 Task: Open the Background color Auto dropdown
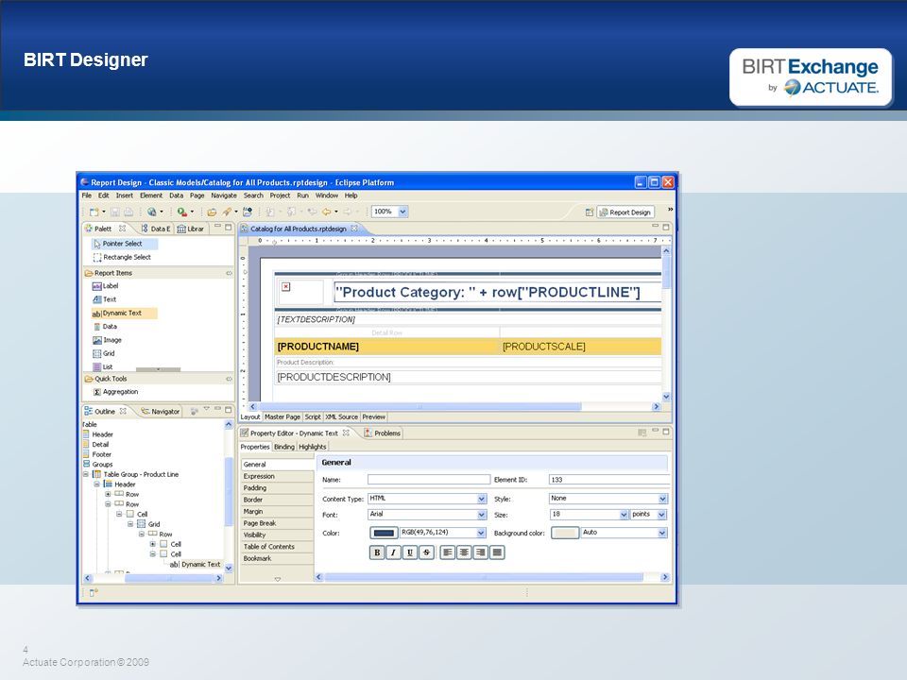(662, 533)
